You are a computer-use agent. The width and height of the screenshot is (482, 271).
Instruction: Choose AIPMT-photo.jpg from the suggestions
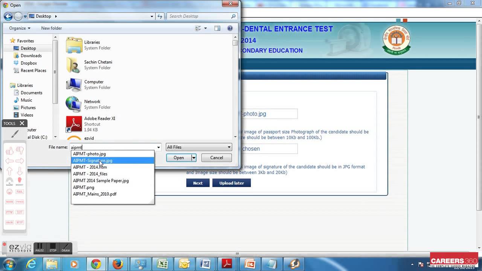click(113, 154)
